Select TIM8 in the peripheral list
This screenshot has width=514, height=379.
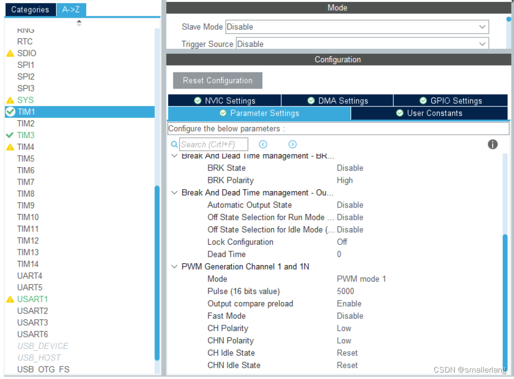pos(26,194)
